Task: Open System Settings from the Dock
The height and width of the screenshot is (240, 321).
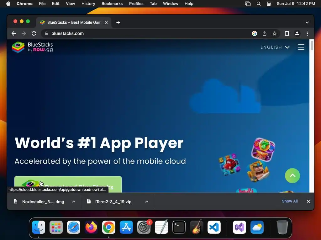Action: click(x=144, y=227)
